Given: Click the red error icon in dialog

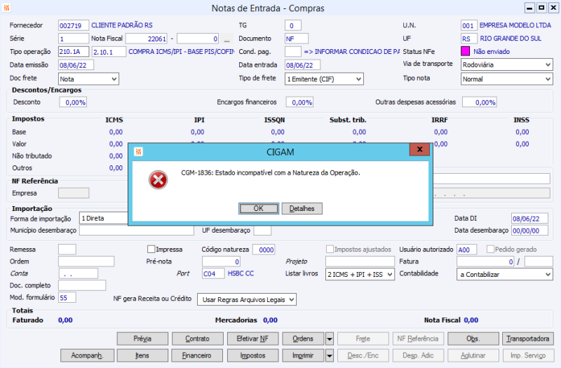Looking at the screenshot, I should click(158, 180).
